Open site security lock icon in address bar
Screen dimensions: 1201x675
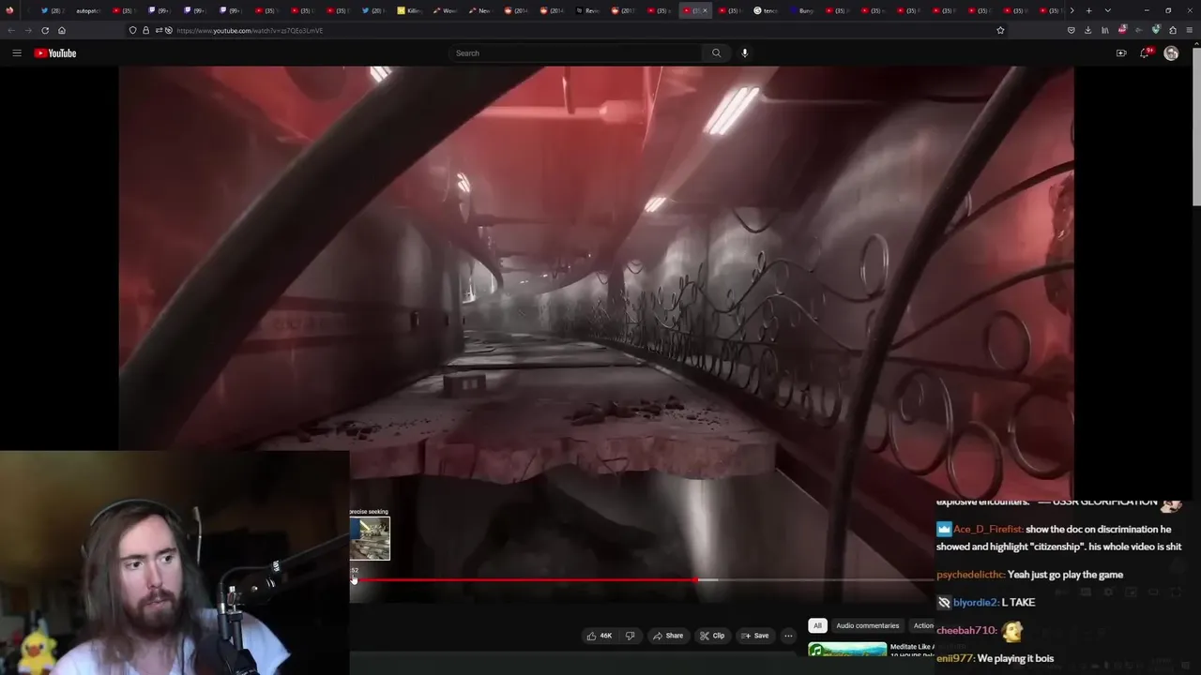point(145,30)
